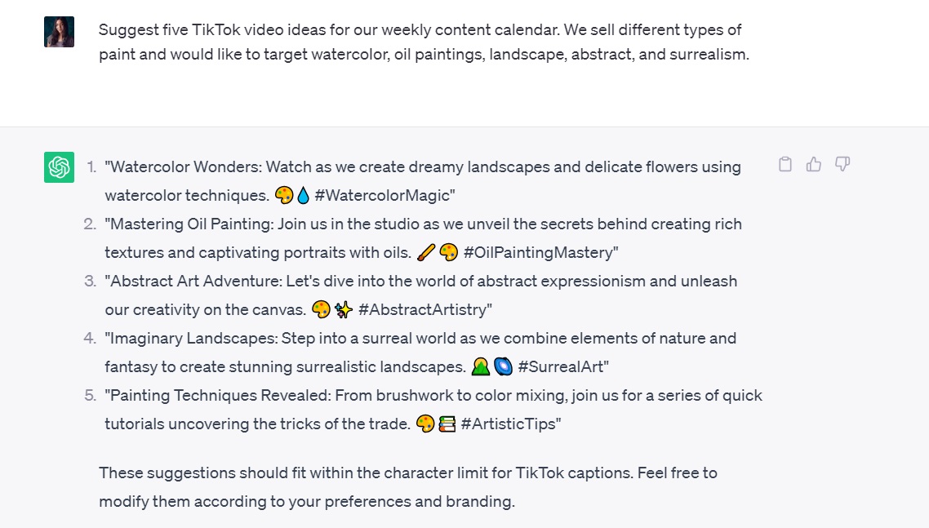This screenshot has width=929, height=528.
Task: Click the thumbs down feedback icon
Action: pyautogui.click(x=842, y=165)
